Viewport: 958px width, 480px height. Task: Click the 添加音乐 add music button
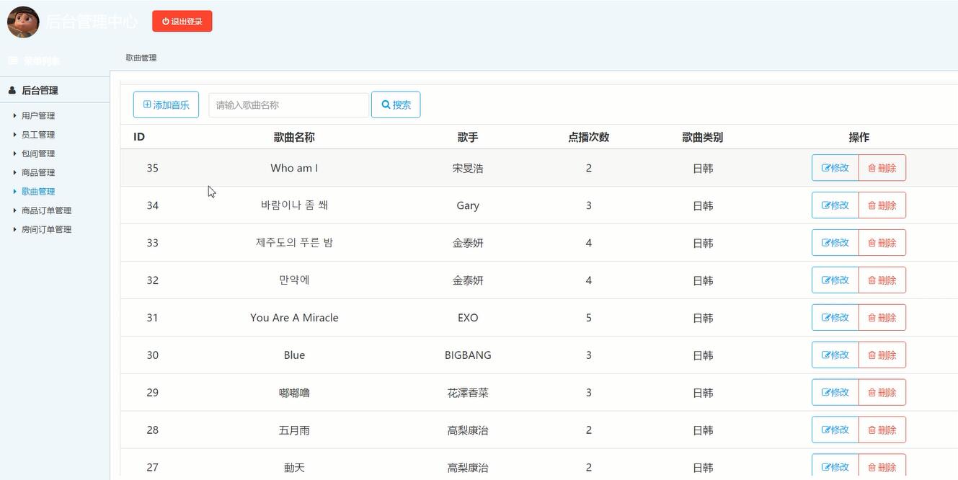coord(166,105)
